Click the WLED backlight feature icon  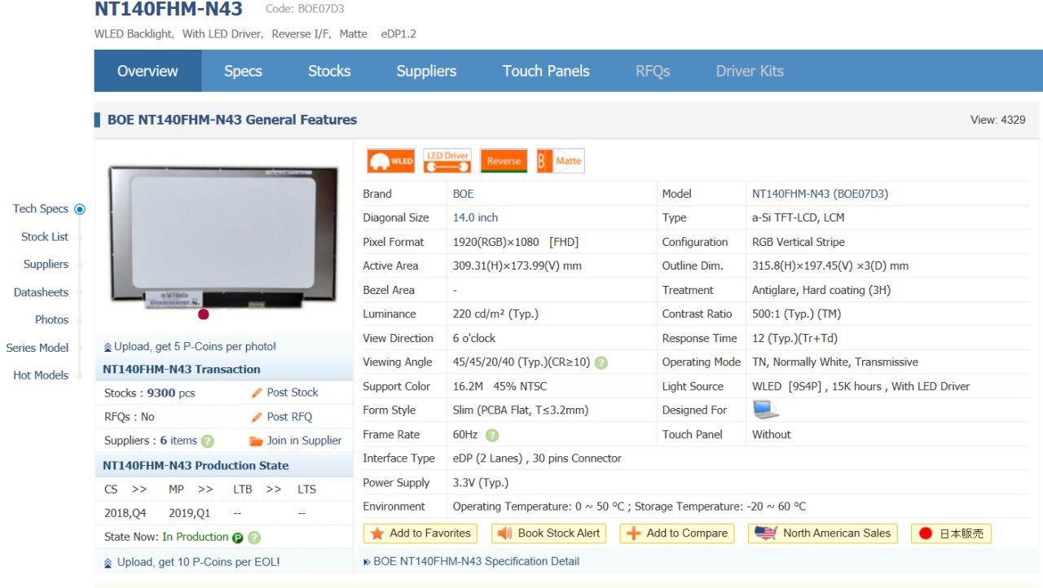point(391,160)
